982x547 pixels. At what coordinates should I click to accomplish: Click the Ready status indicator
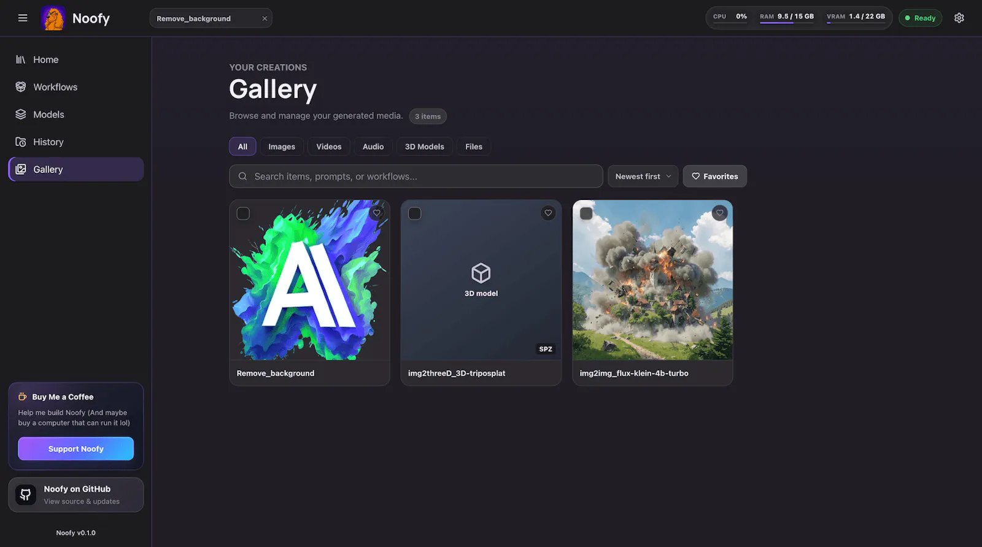[x=920, y=18]
